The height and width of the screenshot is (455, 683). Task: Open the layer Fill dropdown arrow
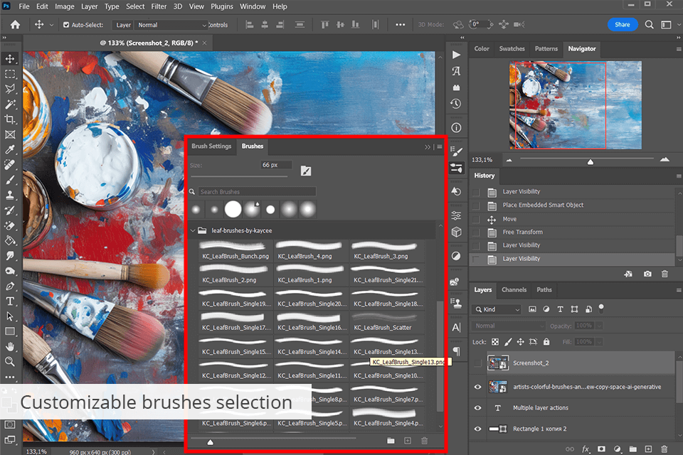coord(599,342)
